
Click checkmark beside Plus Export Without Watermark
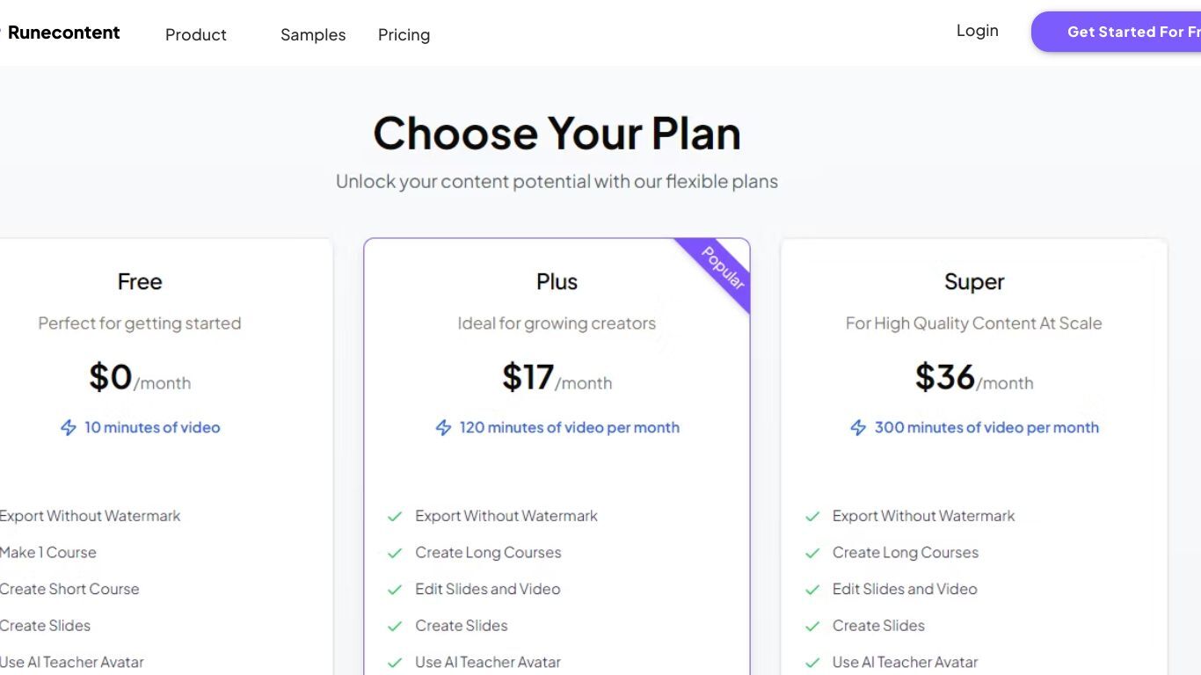click(395, 517)
